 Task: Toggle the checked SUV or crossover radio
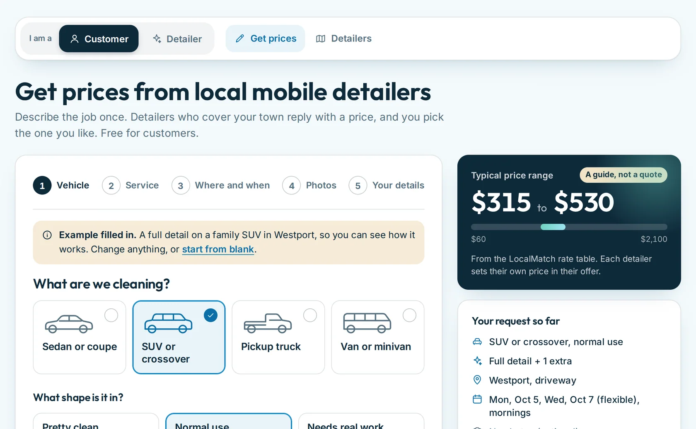pos(210,315)
